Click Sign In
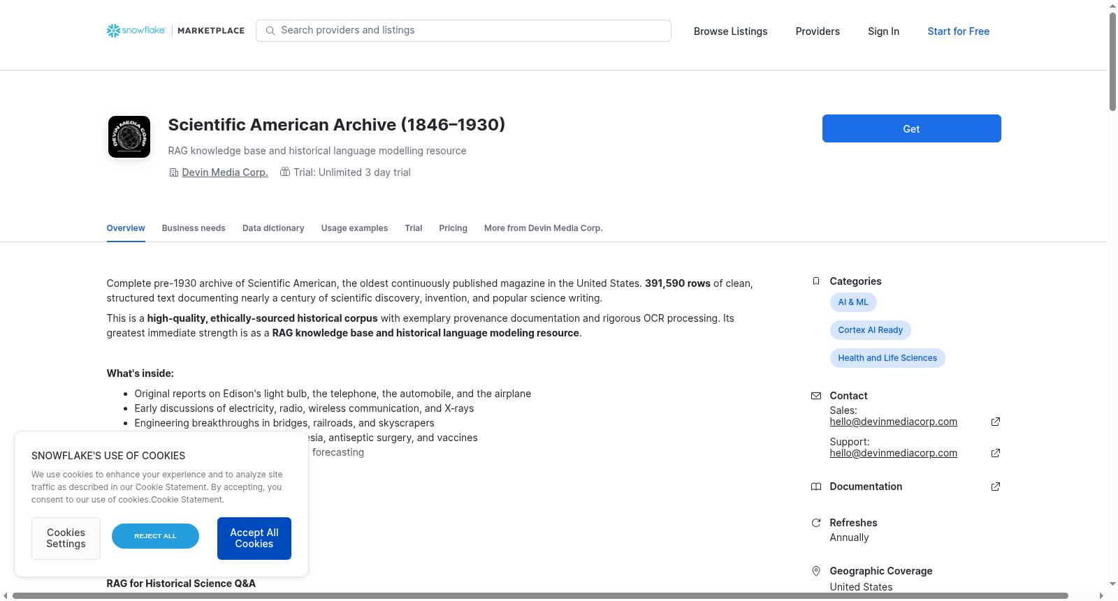This screenshot has width=1118, height=601. tap(883, 31)
